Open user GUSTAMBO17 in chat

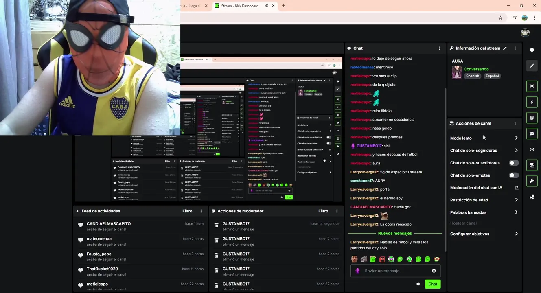click(369, 146)
